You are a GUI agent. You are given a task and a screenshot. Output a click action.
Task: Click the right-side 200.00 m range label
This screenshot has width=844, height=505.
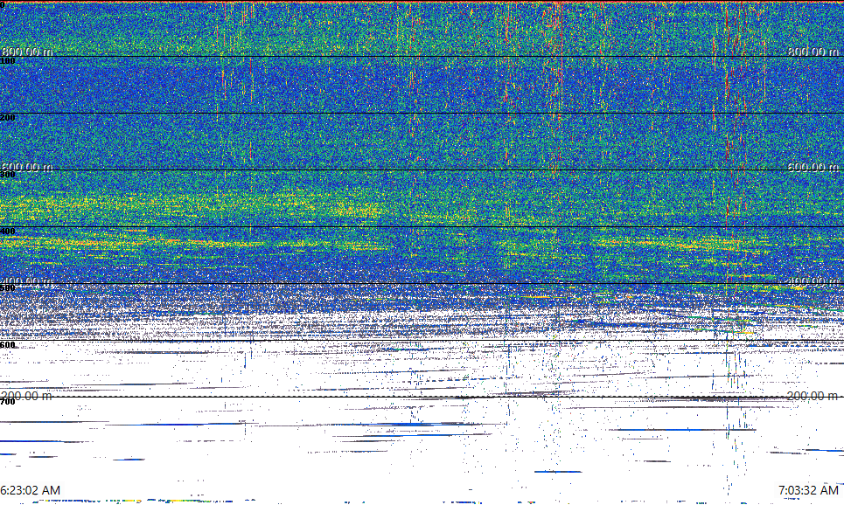[x=813, y=396]
